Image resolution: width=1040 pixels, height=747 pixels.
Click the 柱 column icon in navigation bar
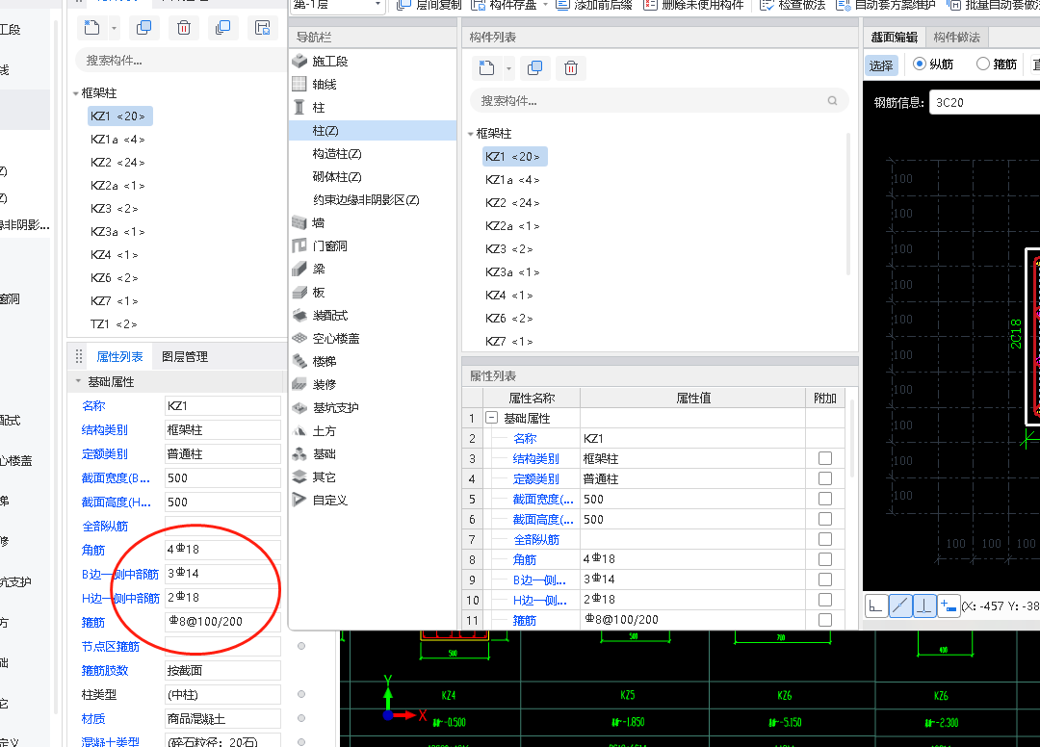click(299, 108)
